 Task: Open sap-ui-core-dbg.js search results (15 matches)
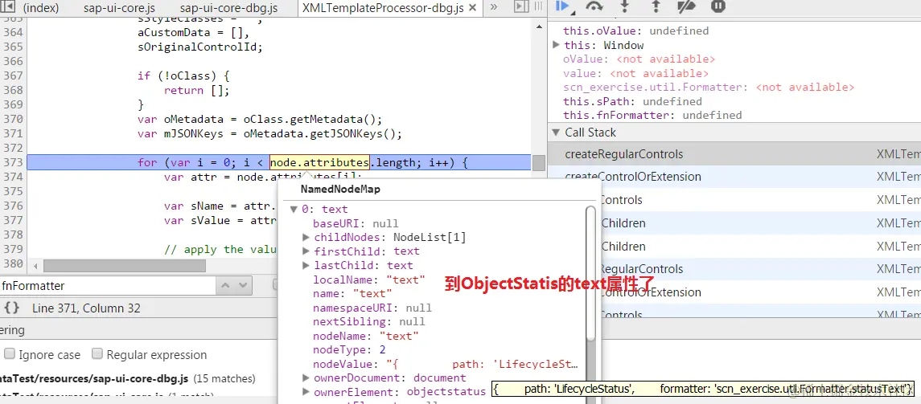127,378
